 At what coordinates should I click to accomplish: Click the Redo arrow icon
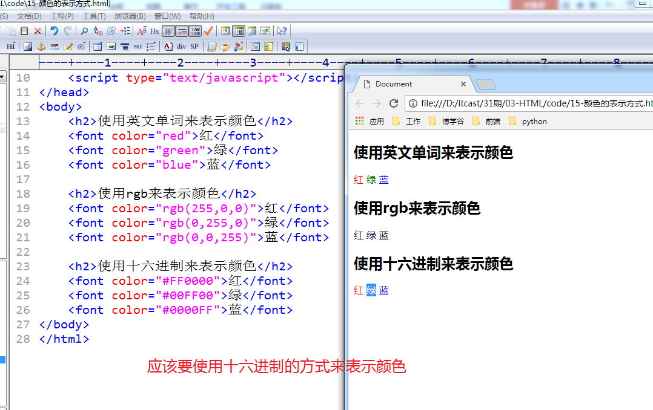67,31
